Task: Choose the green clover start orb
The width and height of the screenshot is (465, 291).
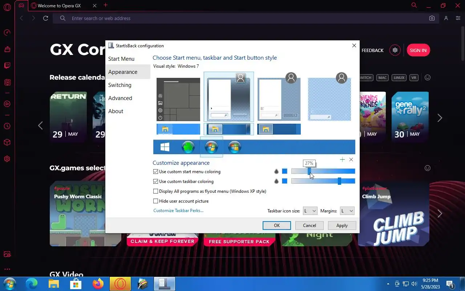Action: tap(188, 147)
